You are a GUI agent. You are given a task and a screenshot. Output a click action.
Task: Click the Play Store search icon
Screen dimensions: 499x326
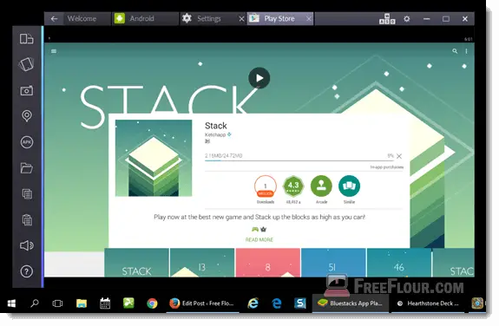tap(455, 51)
